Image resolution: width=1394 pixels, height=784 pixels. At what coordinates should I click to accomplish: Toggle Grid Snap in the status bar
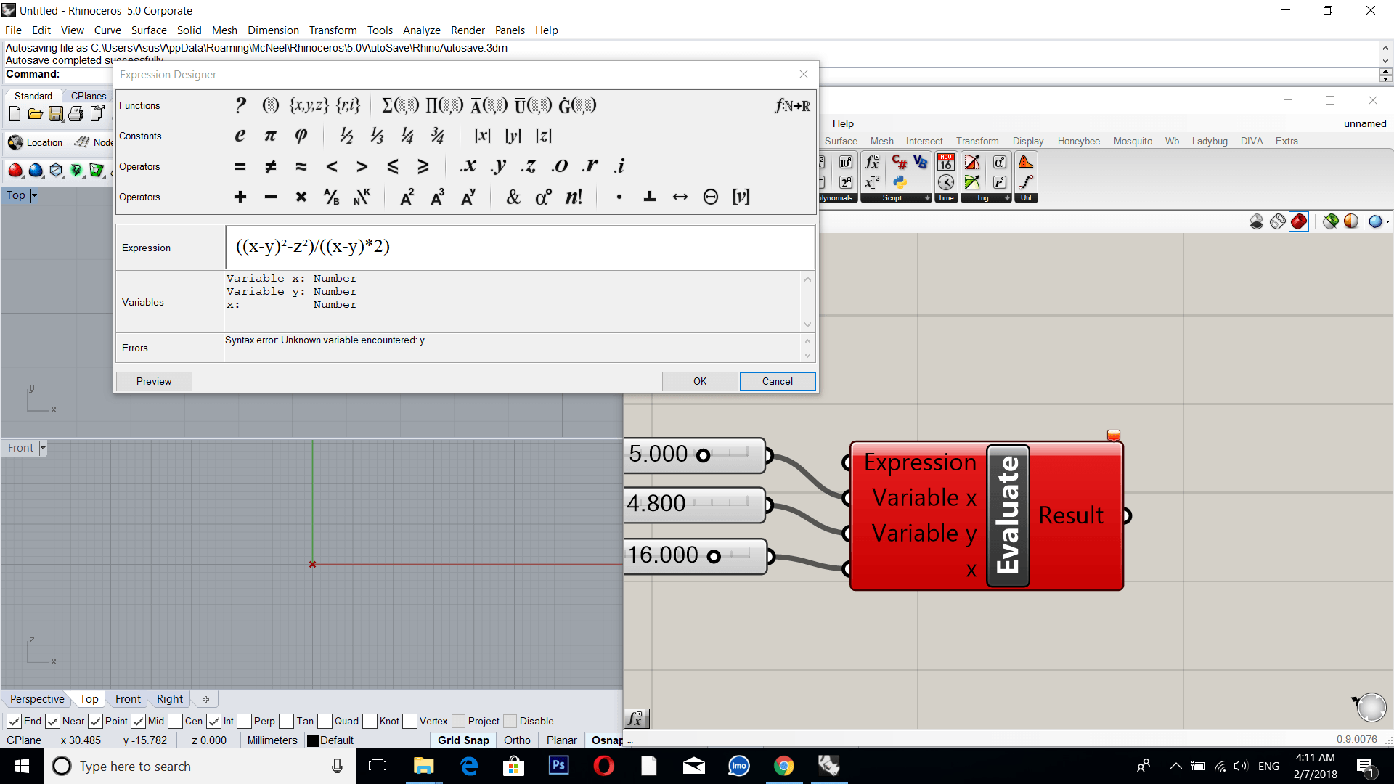463,740
